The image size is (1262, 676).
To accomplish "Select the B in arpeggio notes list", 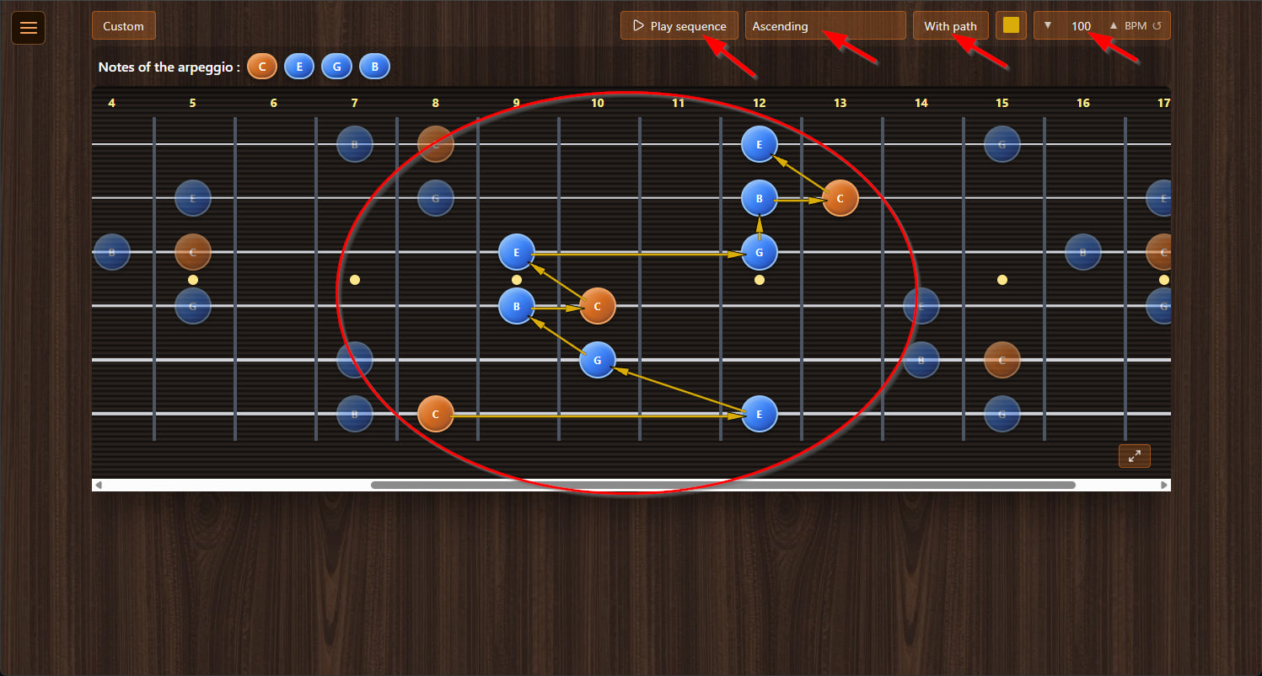I will point(374,67).
